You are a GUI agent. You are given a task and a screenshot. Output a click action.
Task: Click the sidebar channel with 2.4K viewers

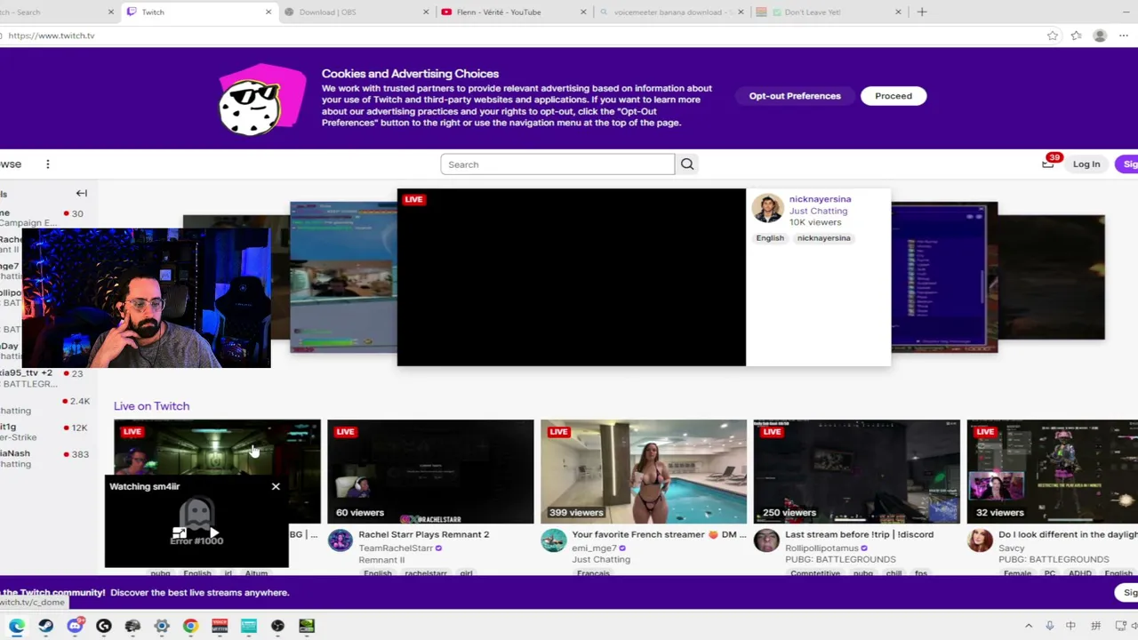click(44, 405)
